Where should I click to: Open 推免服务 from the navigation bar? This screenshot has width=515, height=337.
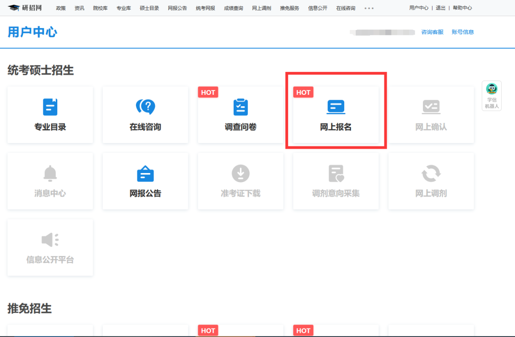pos(289,8)
